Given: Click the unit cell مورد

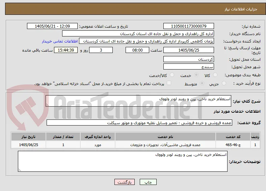Looking at the screenshot, I should pyautogui.click(x=98, y=145).
